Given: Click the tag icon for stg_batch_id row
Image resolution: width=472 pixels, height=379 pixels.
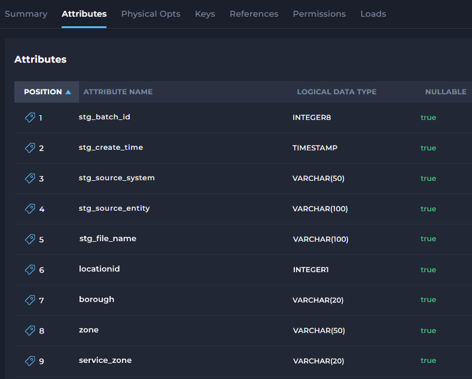Looking at the screenshot, I should coord(30,118).
